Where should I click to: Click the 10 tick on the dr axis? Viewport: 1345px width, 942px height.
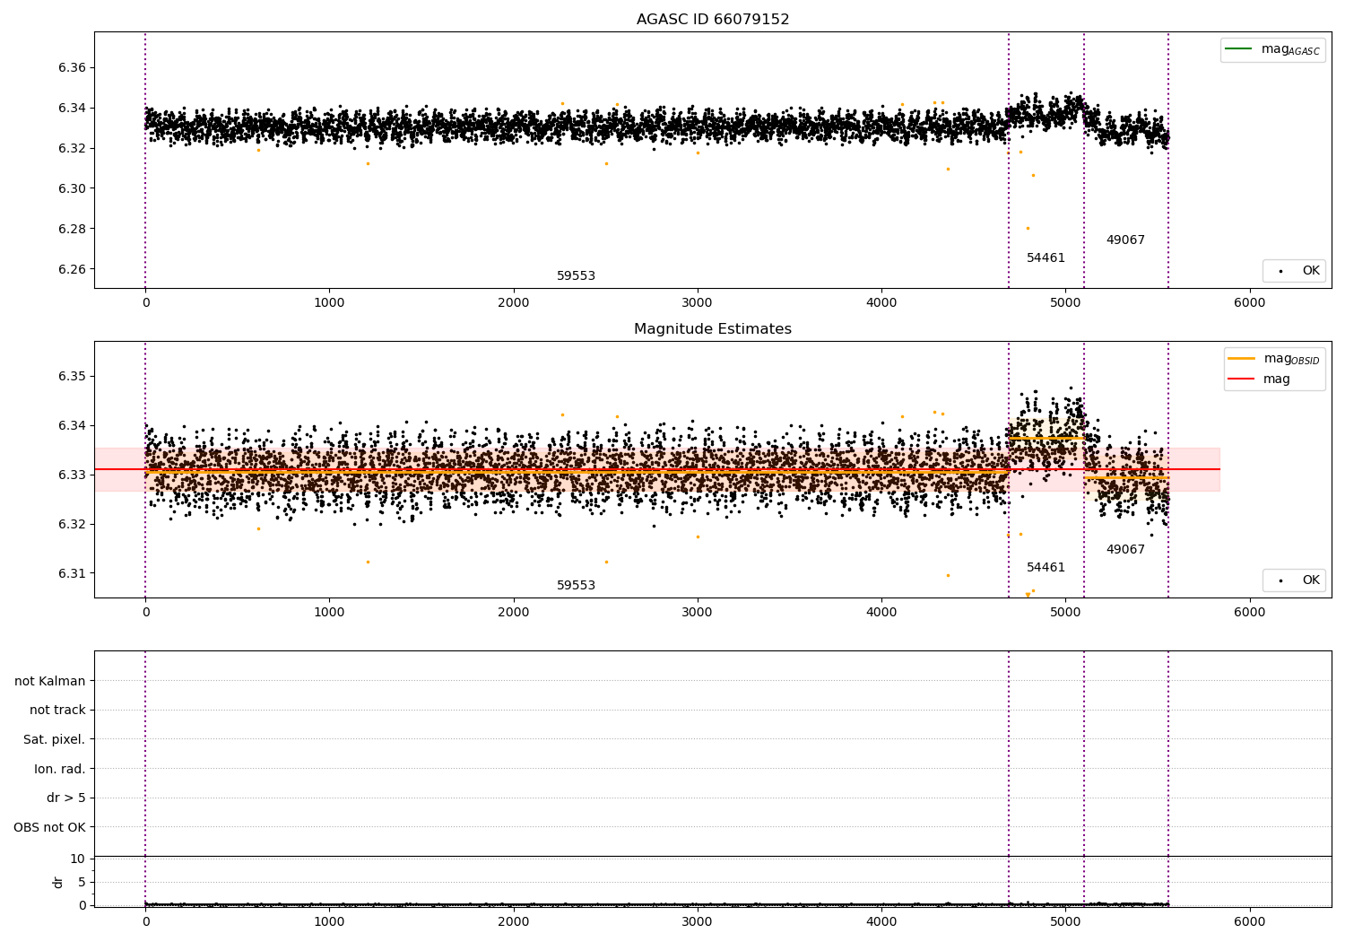coord(77,859)
